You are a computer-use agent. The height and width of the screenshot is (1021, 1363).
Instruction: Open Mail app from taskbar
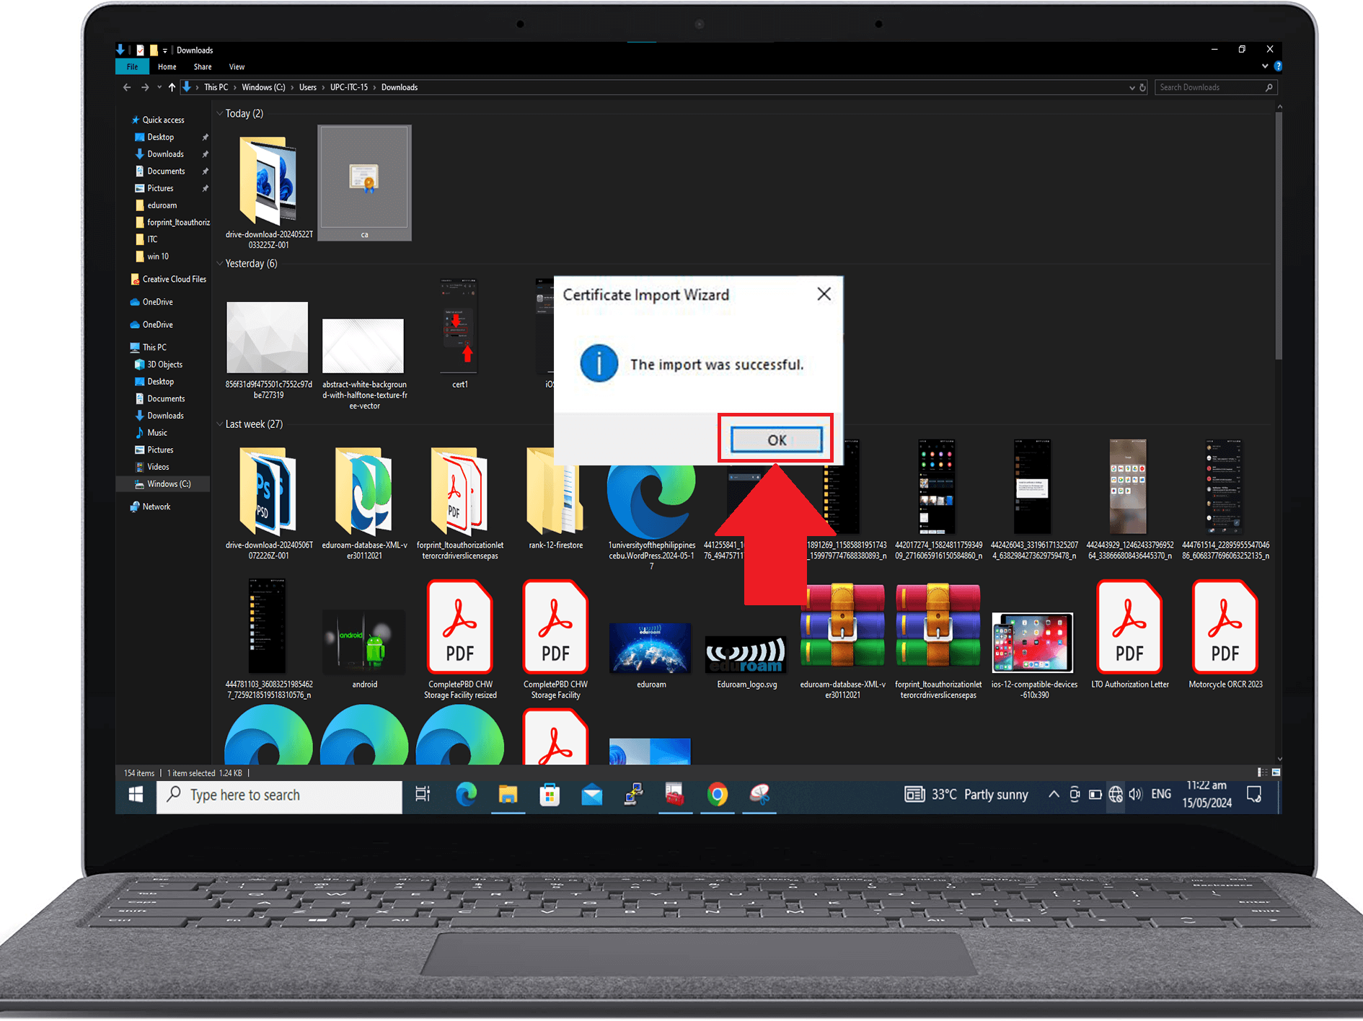point(591,795)
